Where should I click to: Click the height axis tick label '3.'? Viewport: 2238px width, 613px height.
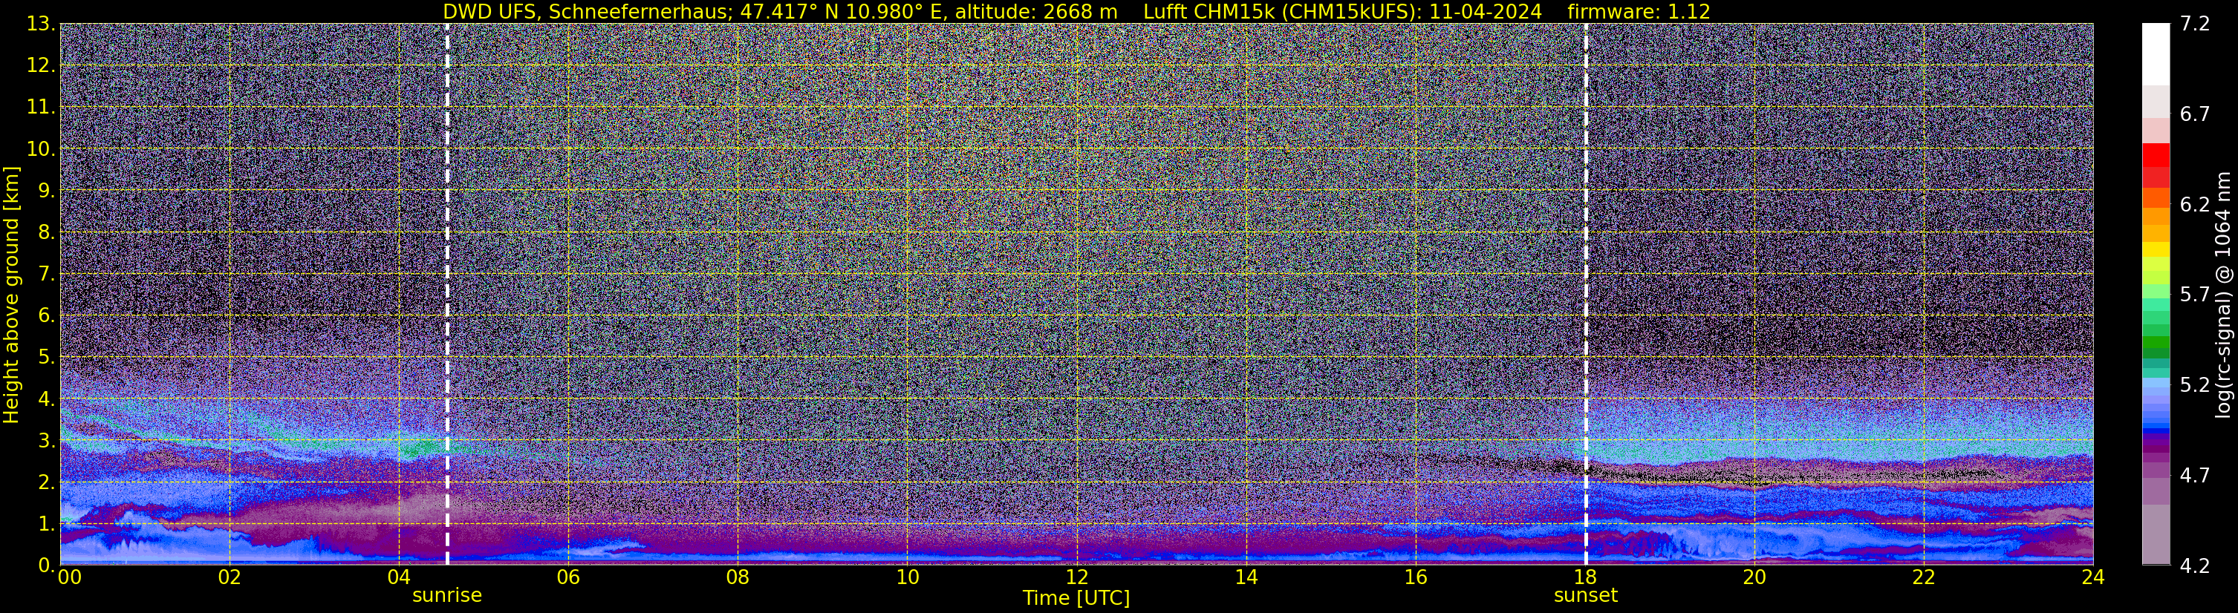47,440
